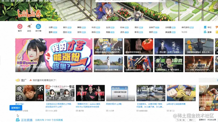Image resolution: width=218 pixels, height=122 pixels.
Task: Open the 圣巡 anime video thumbnail
Action: point(60,93)
